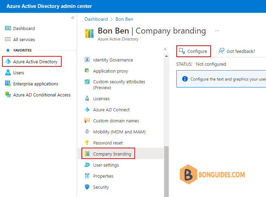Open the Dashboard breadcrumb link

coord(96,19)
